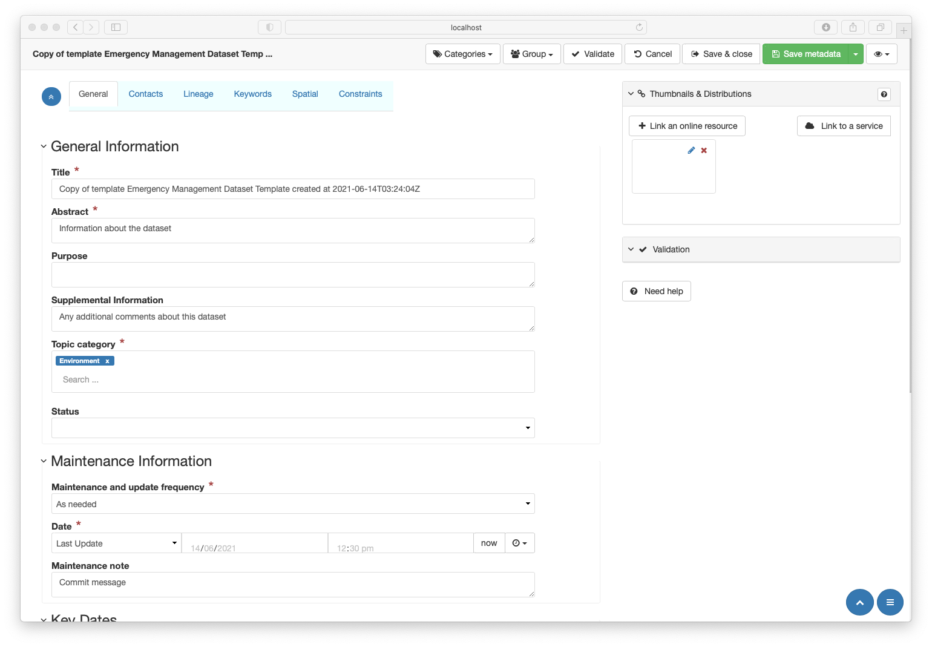The image size is (932, 647).
Task: Click the date field showing 14/06/2021
Action: [x=255, y=543]
